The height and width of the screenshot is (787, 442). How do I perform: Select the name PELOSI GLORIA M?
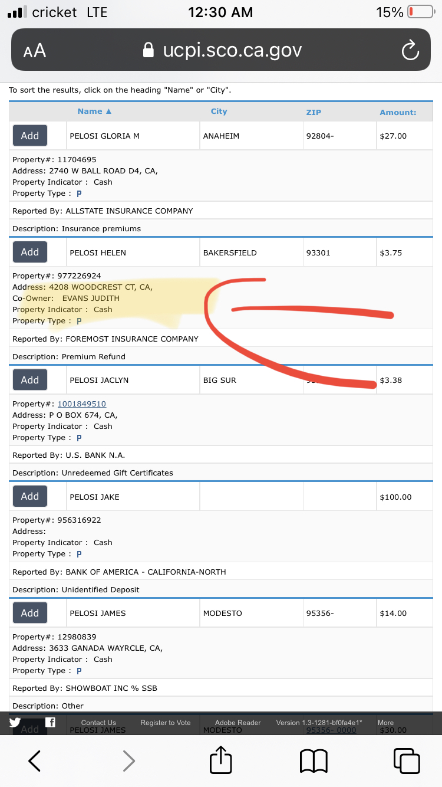coord(104,136)
